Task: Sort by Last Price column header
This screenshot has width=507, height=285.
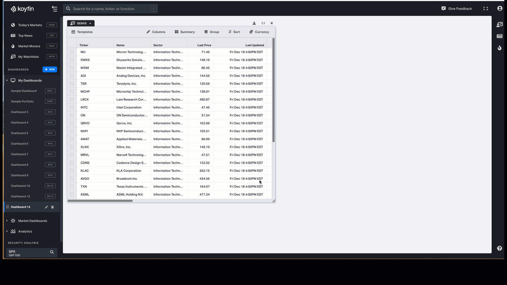Action: click(x=204, y=45)
